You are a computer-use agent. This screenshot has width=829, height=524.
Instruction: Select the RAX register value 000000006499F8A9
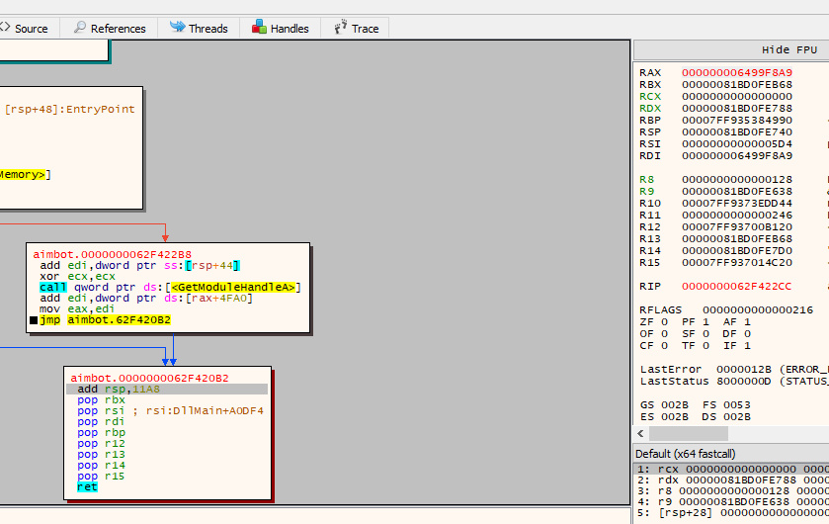[736, 72]
